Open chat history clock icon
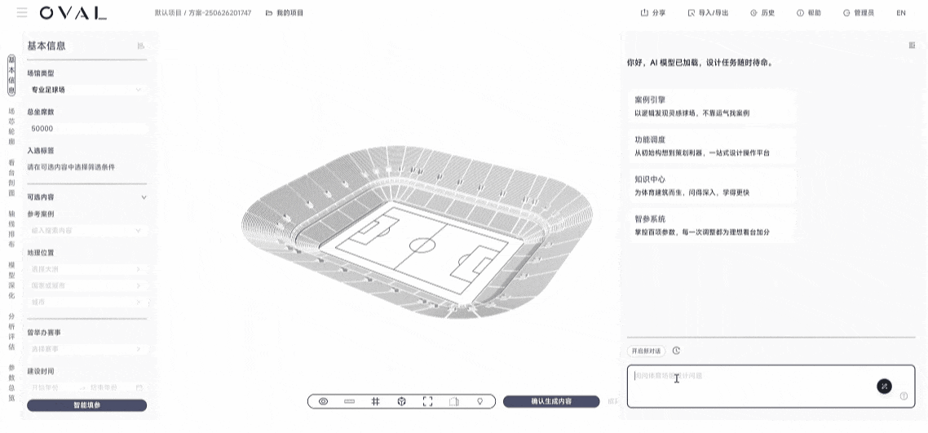 [x=676, y=351]
